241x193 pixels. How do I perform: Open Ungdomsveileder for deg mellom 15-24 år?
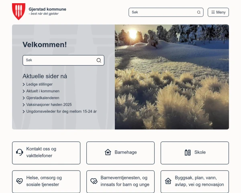pyautogui.click(x=61, y=111)
